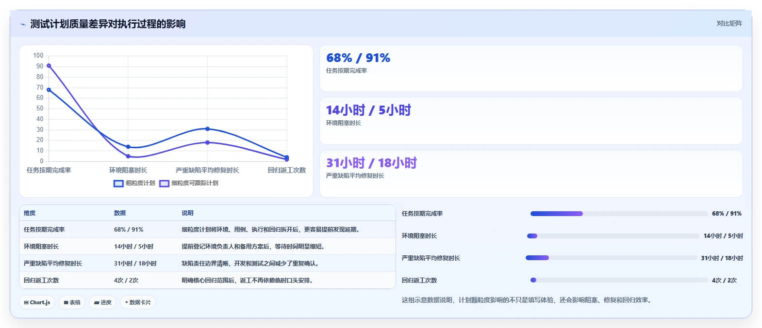Viewport: 762px width, 328px height.
Task: Toggle the 粗粒度计划 legend entry
Action: tap(134, 183)
